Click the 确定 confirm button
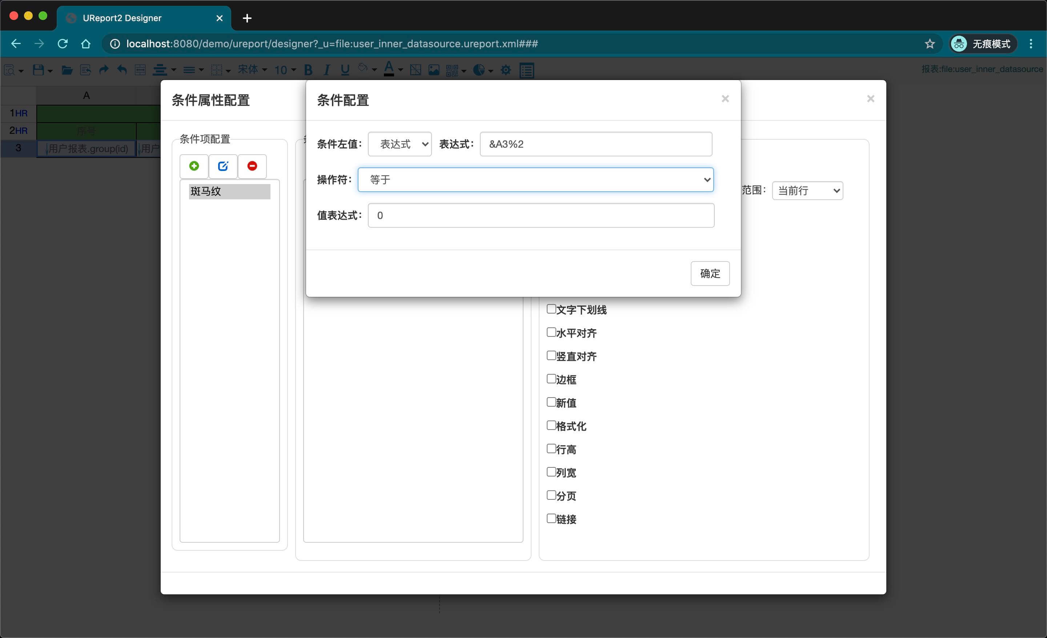Screen dimensions: 1047x638 (710, 273)
